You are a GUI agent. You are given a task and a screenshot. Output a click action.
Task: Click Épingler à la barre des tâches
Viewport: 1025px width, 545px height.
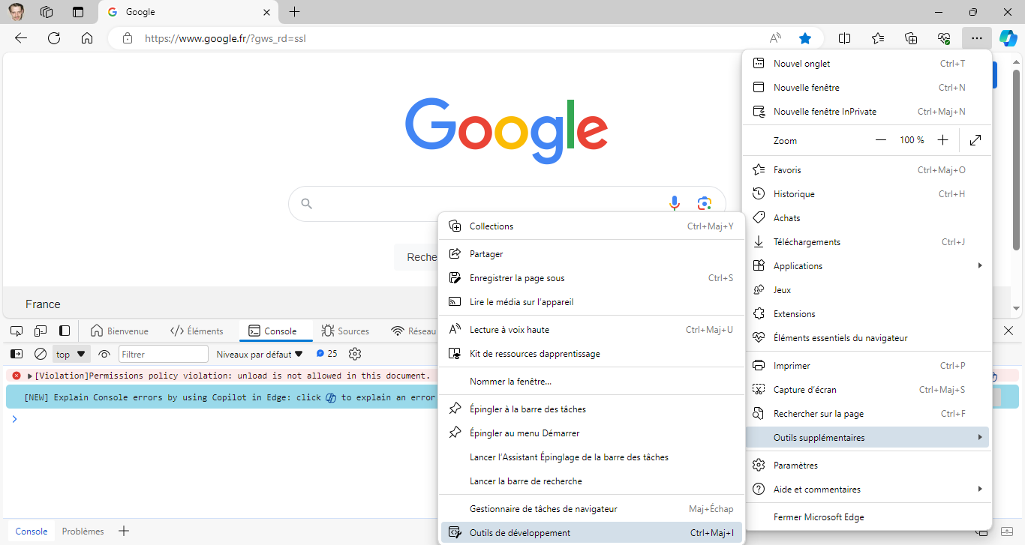591,409
